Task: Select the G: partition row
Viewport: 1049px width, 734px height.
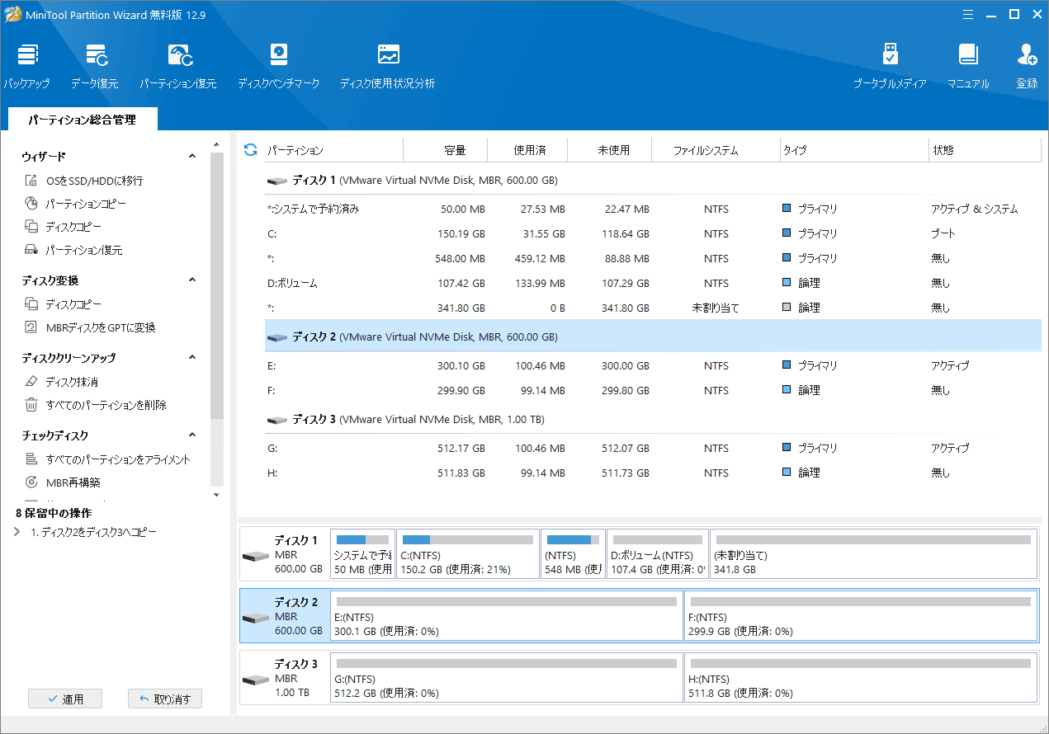Action: pyautogui.click(x=652, y=449)
